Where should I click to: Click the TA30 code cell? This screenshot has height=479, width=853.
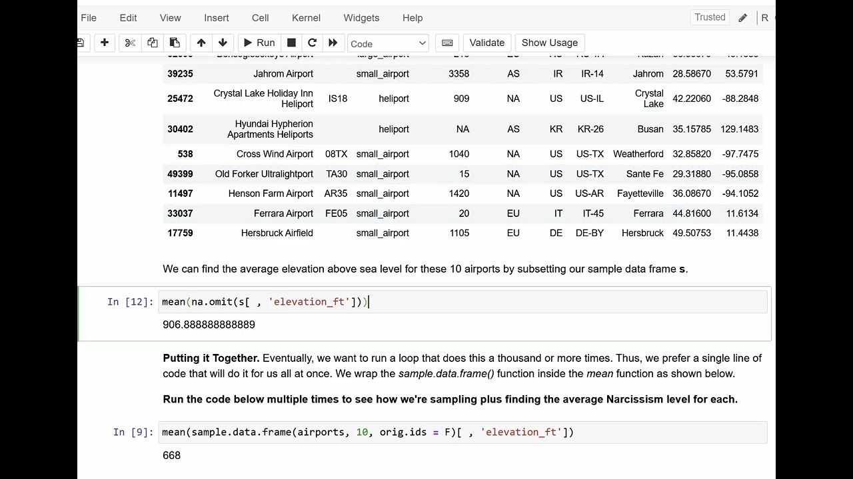tap(337, 174)
